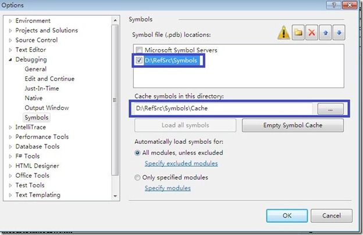Expand the Environment tree node
The image size is (363, 235).
pos(10,21)
